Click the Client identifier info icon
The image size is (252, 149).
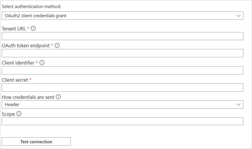coord(42,62)
